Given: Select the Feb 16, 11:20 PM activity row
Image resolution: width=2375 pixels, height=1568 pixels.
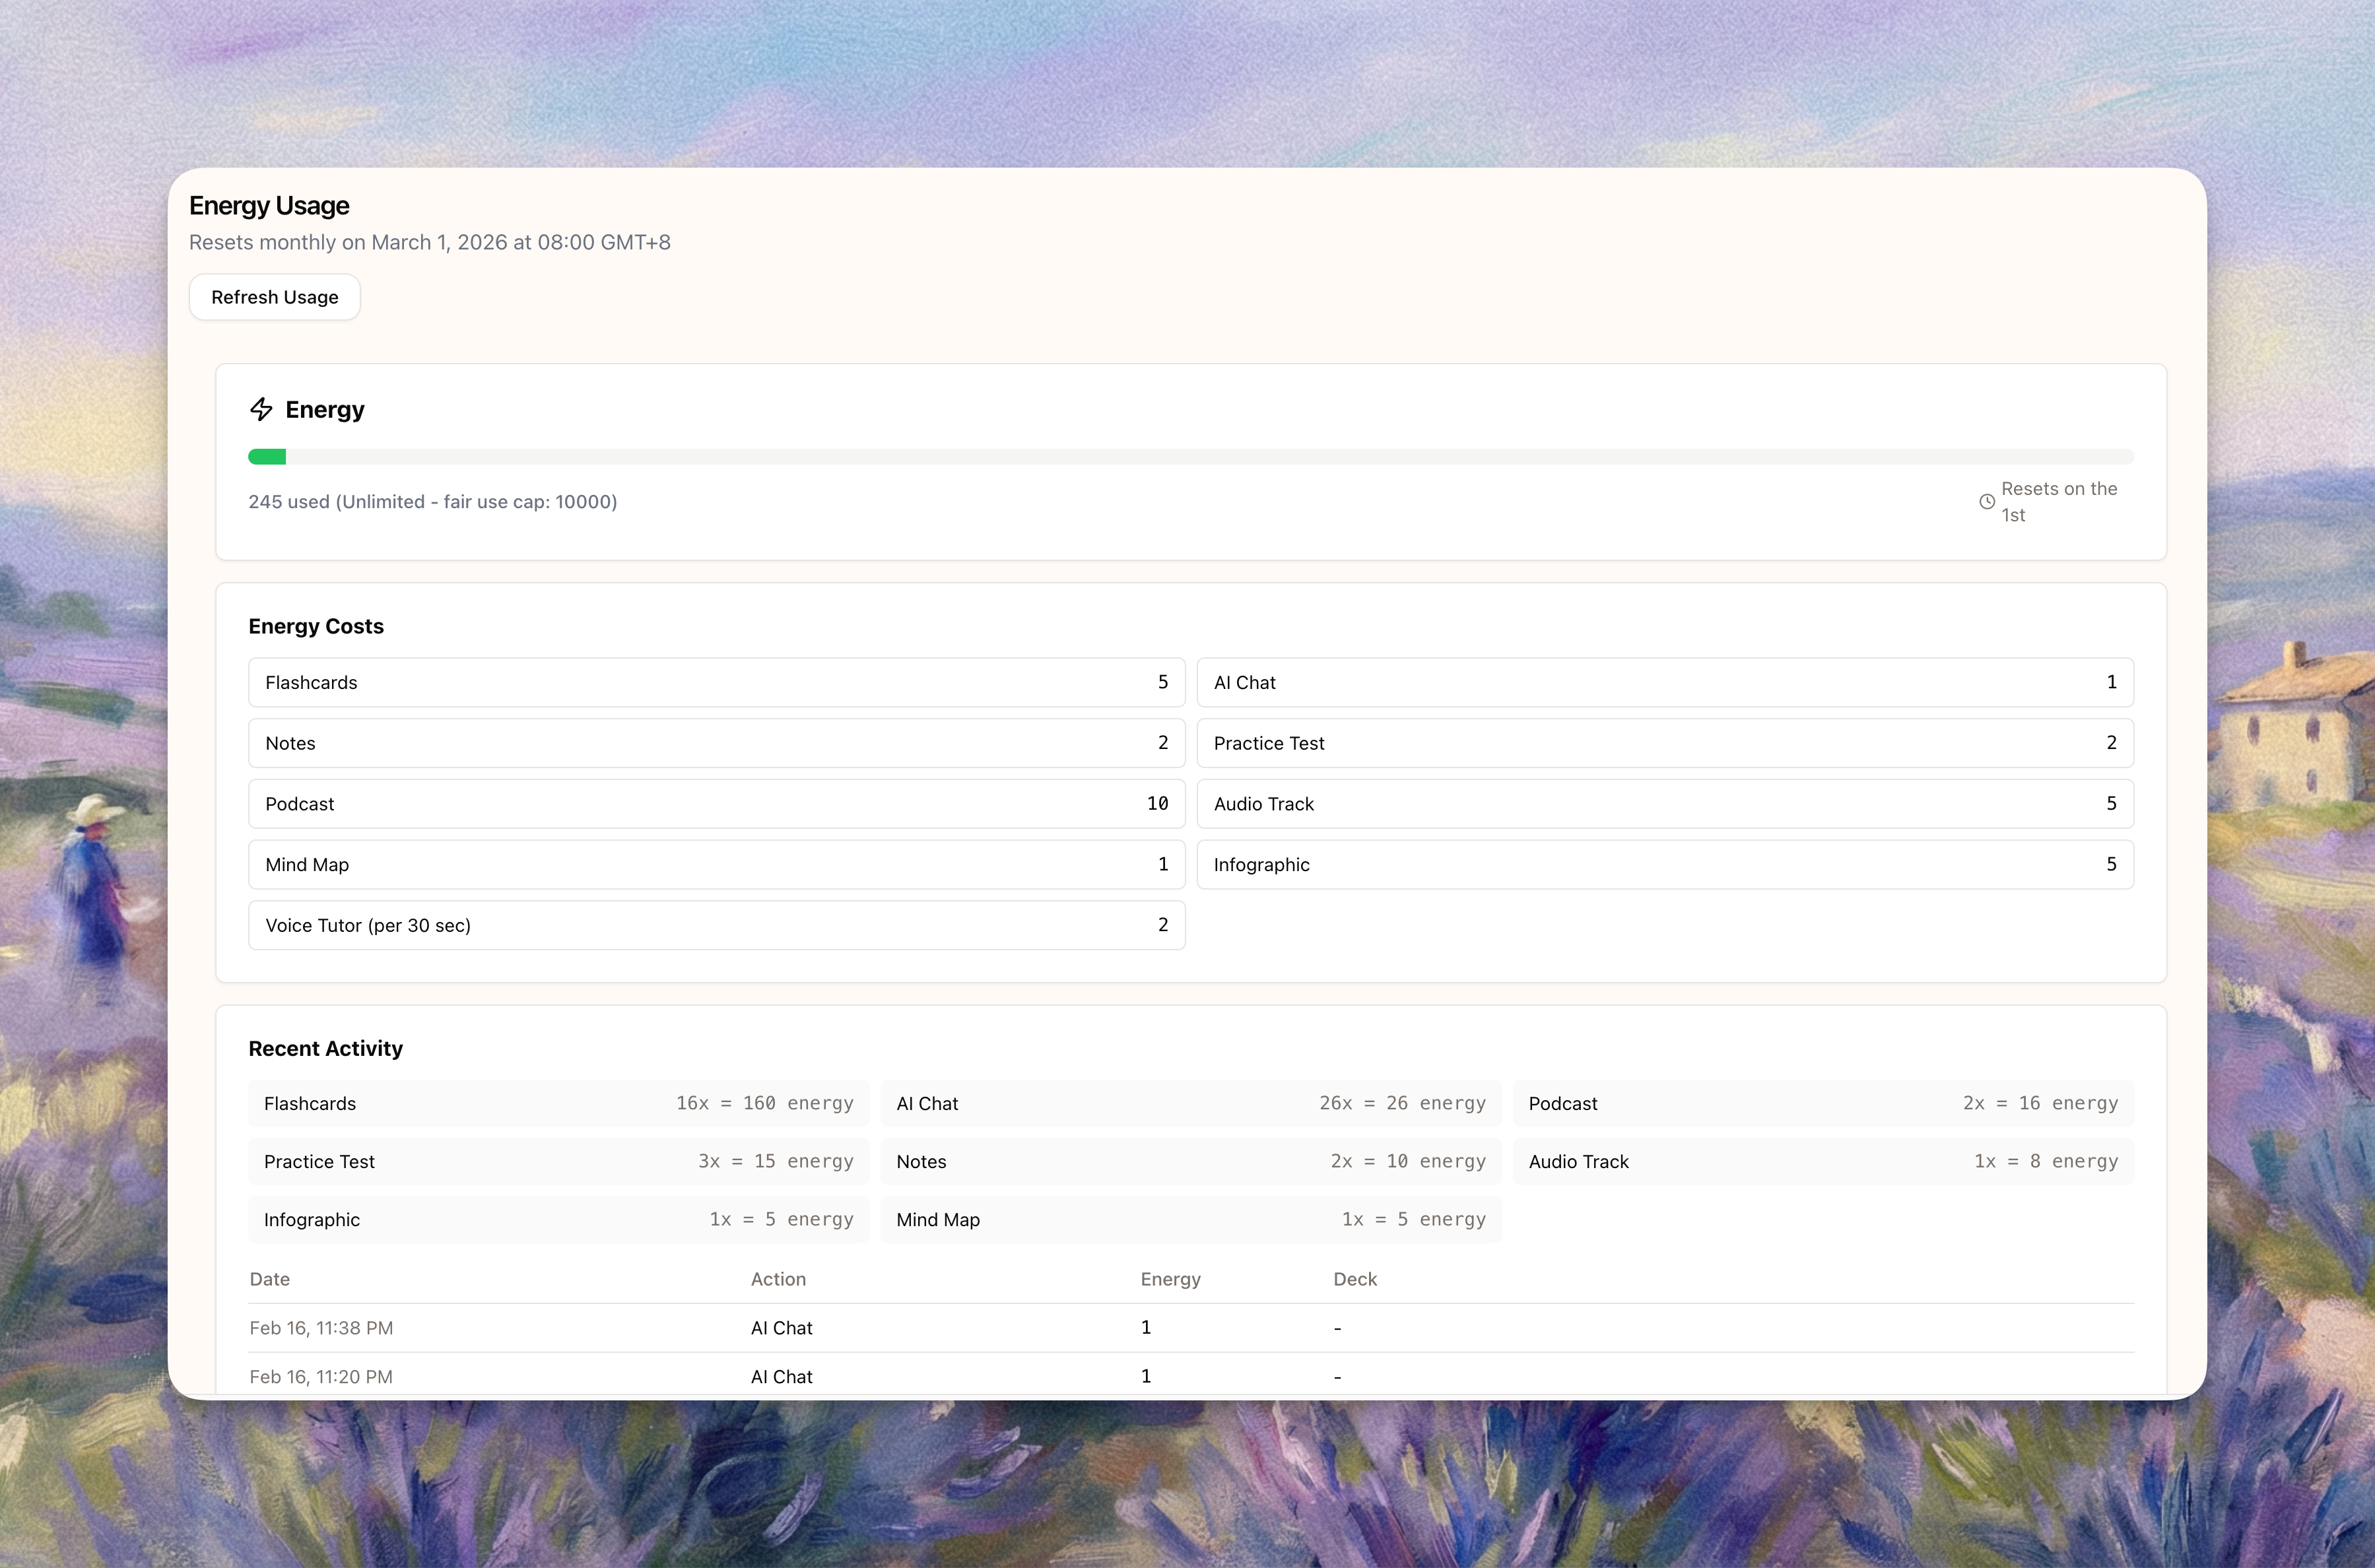Looking at the screenshot, I should [321, 1377].
